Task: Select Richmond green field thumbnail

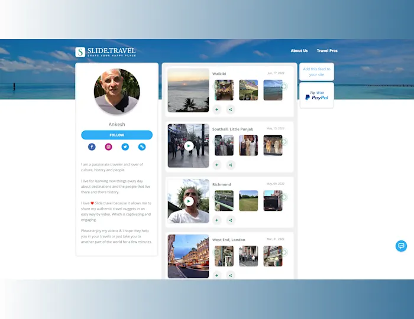Action: (248, 201)
